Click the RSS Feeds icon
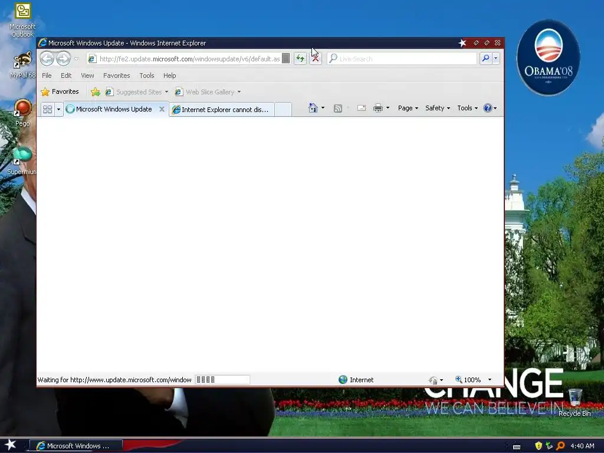 pyautogui.click(x=338, y=109)
